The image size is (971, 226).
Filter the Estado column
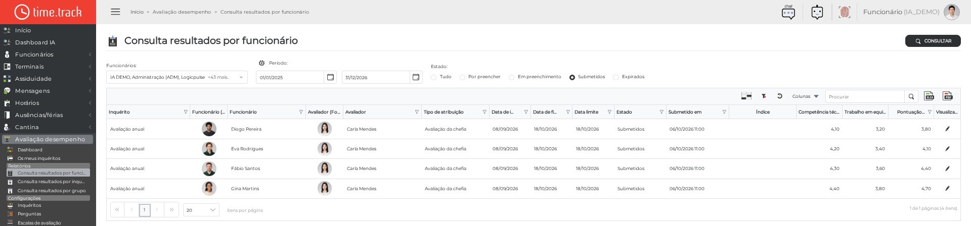point(661,112)
